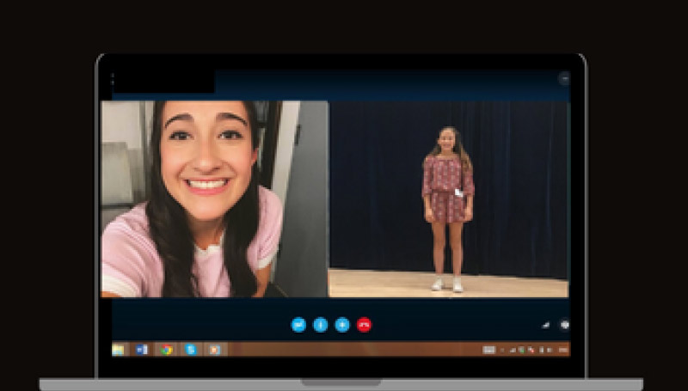The height and width of the screenshot is (391, 688).
Task: Select the video feed of girl on stage
Action: click(x=448, y=199)
